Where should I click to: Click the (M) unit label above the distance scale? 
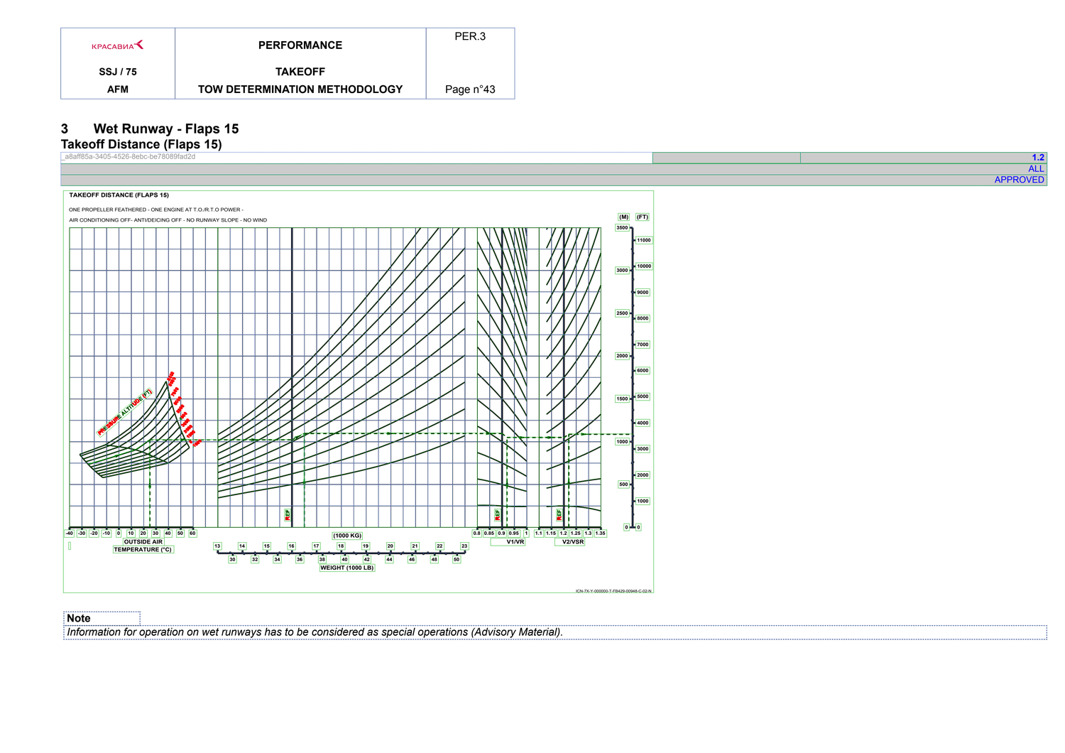[x=623, y=217]
